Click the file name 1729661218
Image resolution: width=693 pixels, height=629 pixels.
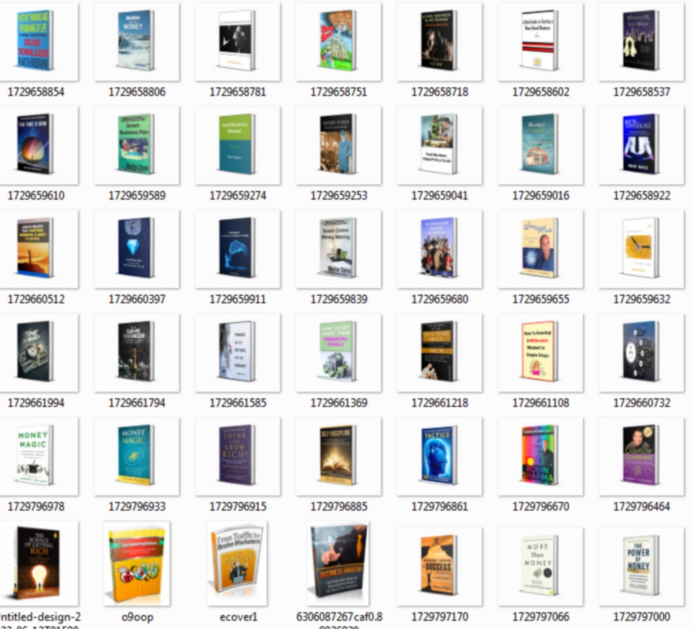point(439,403)
